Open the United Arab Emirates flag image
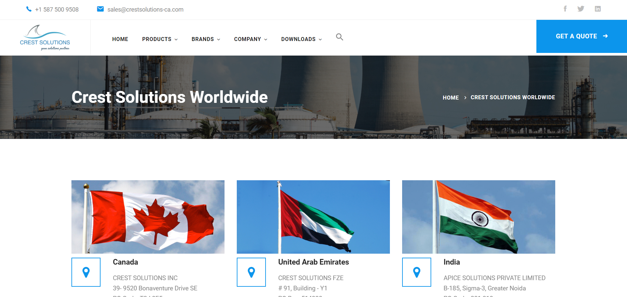 [x=313, y=217]
